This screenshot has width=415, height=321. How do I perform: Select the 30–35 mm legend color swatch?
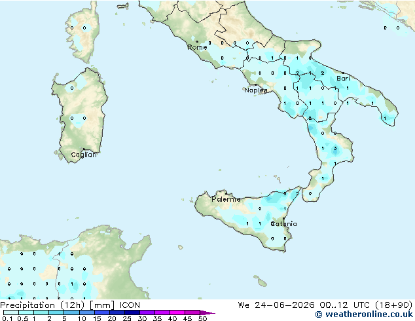(x=147, y=312)
